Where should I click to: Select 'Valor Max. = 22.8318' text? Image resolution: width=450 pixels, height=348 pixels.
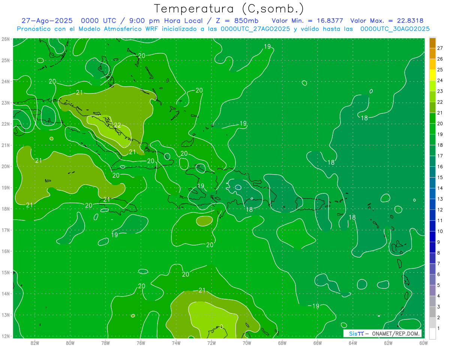[387, 21]
